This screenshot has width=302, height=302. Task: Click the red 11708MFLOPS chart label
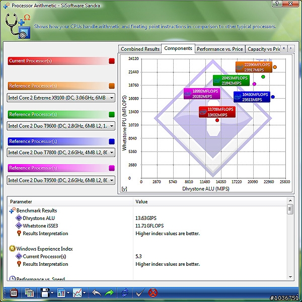click(x=217, y=112)
